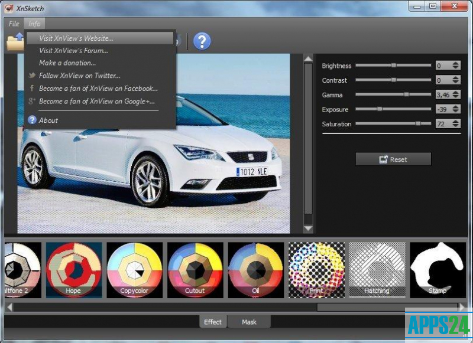Click the open folder icon in toolbar
473x343 pixels.
15,42
